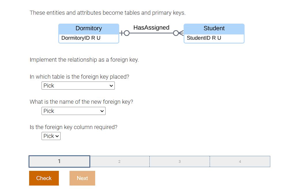Click the crow's foot symbol near Student
306x189 pixels.
pos(180,33)
